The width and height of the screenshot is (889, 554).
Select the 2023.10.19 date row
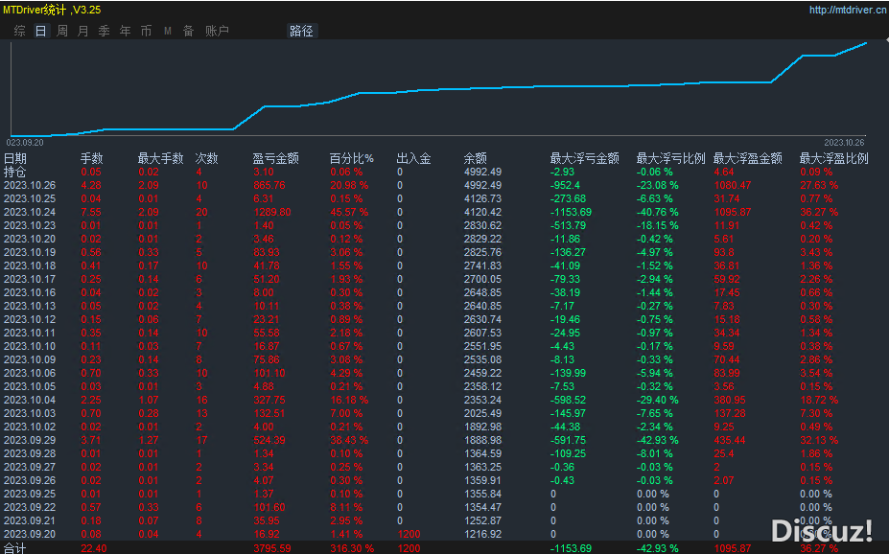click(x=445, y=252)
